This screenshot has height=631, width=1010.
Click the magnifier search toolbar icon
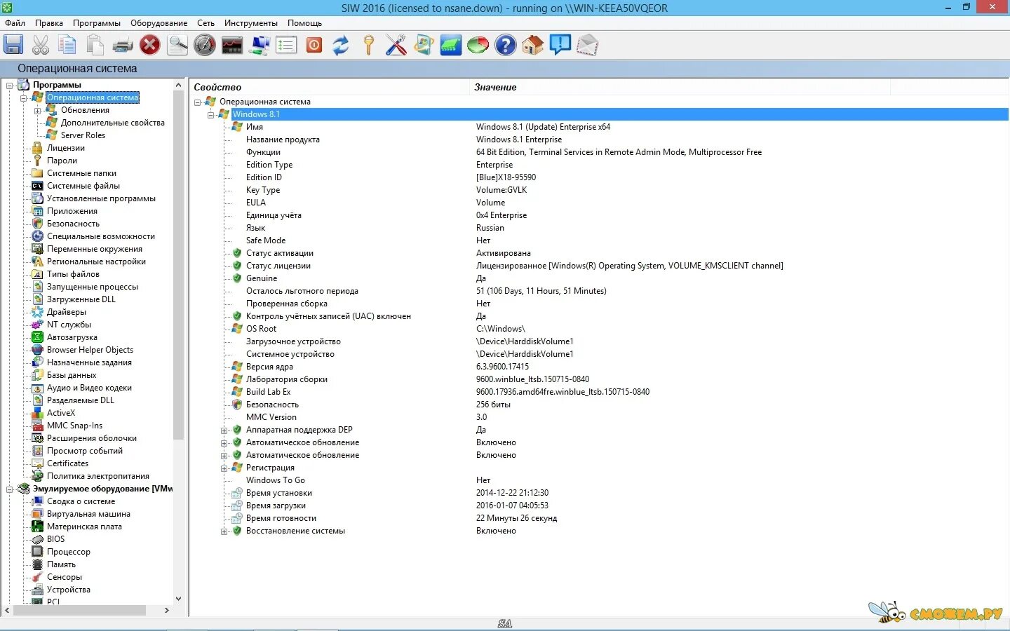tap(177, 45)
